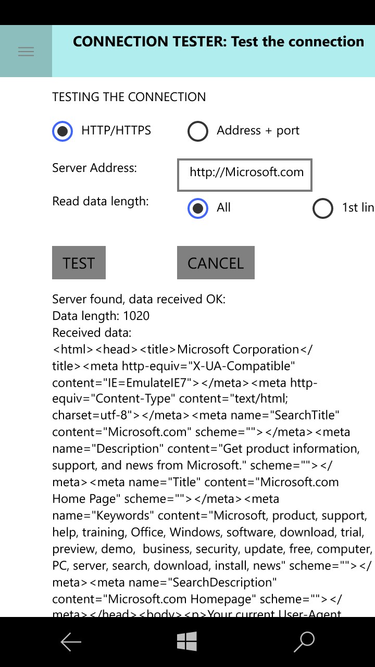
Task: Click the CONNECTION TESTER header title
Action: 218,42
